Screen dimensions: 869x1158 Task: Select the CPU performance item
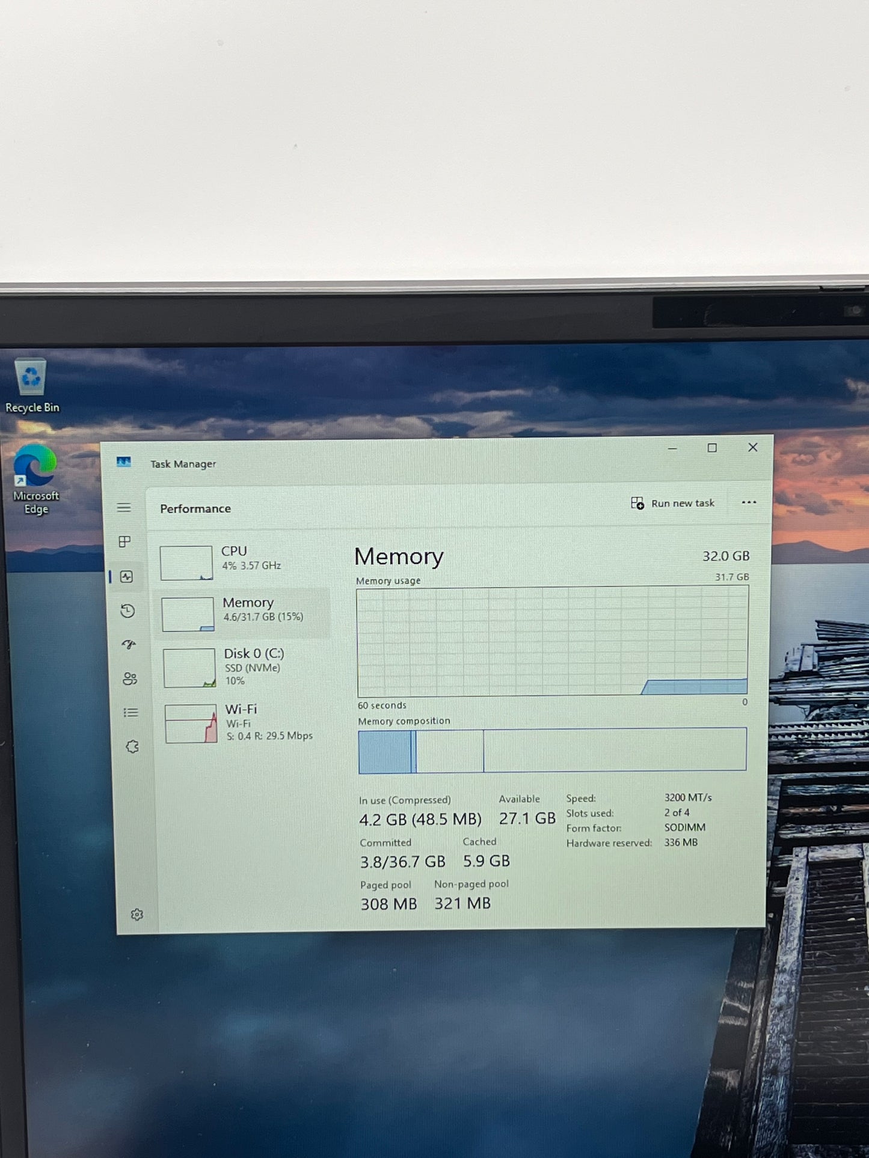(x=244, y=562)
